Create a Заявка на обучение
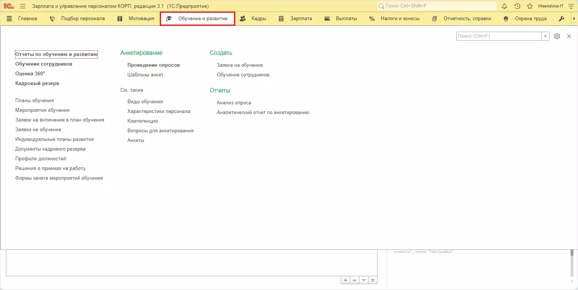This screenshot has height=290, width=578. tap(240, 65)
